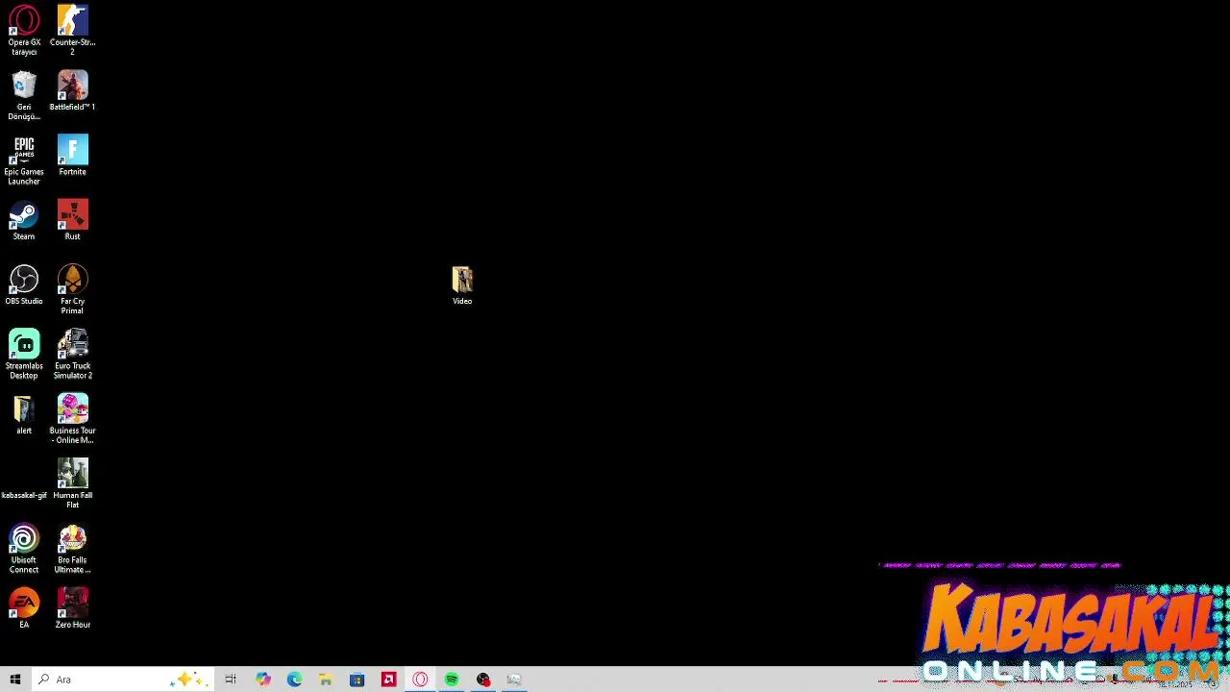Viewport: 1230px width, 692px height.
Task: Click the Zero Hour game shortcut
Action: click(72, 608)
